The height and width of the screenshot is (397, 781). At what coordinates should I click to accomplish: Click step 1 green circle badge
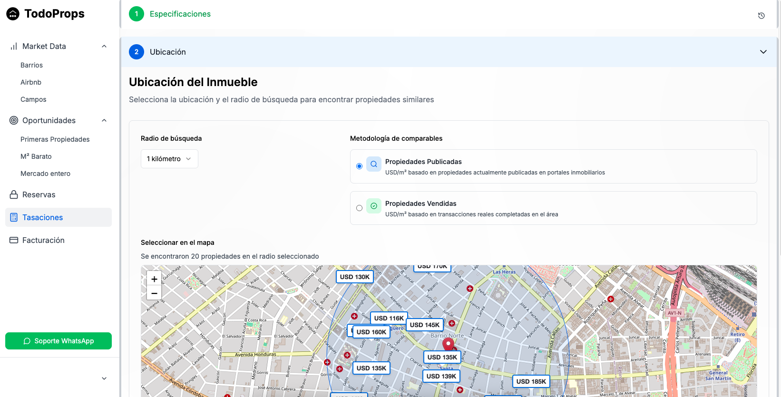[137, 14]
